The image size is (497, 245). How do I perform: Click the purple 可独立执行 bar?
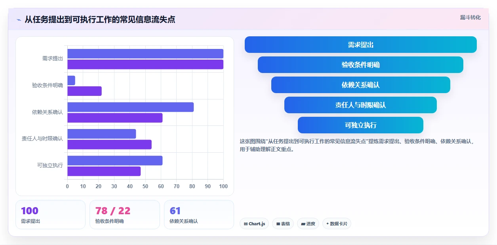(104, 171)
